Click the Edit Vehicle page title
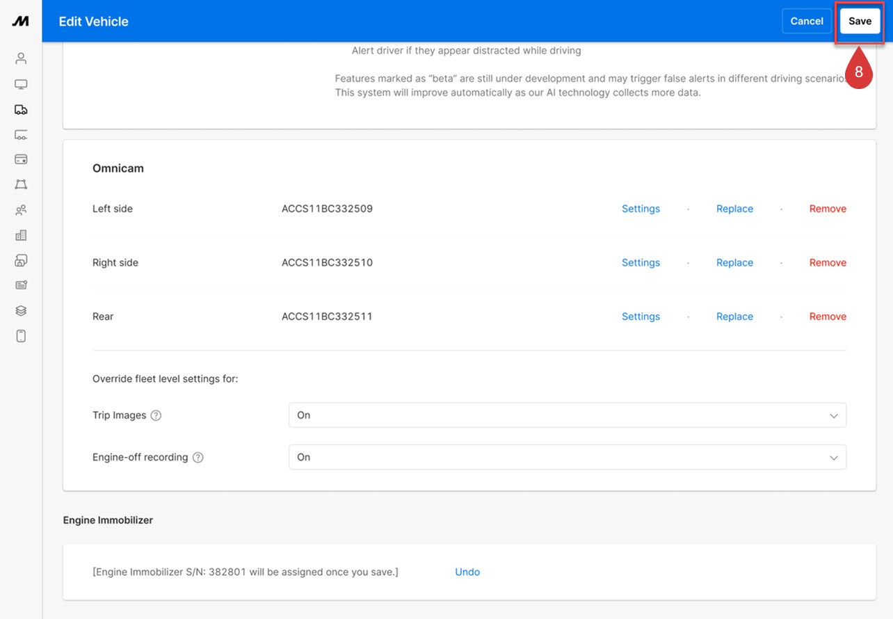 coord(94,22)
